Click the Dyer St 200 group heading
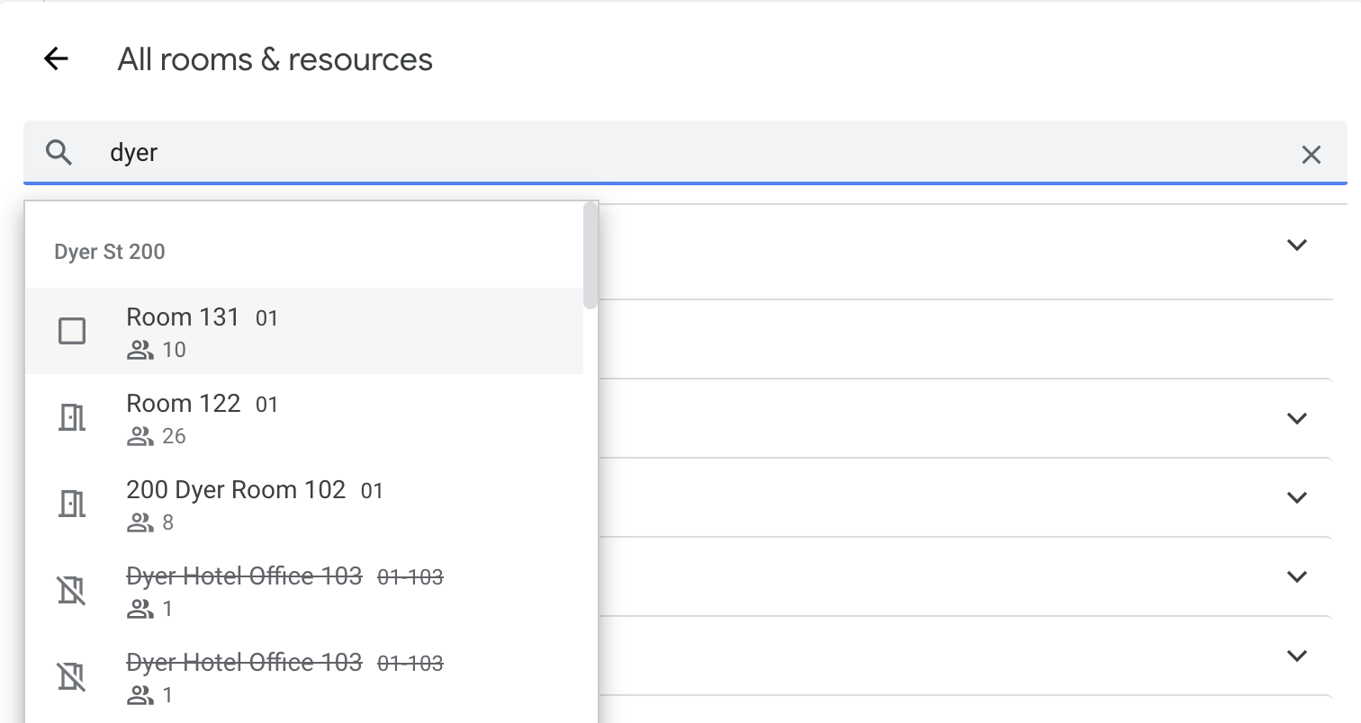This screenshot has width=1361, height=723. click(110, 252)
